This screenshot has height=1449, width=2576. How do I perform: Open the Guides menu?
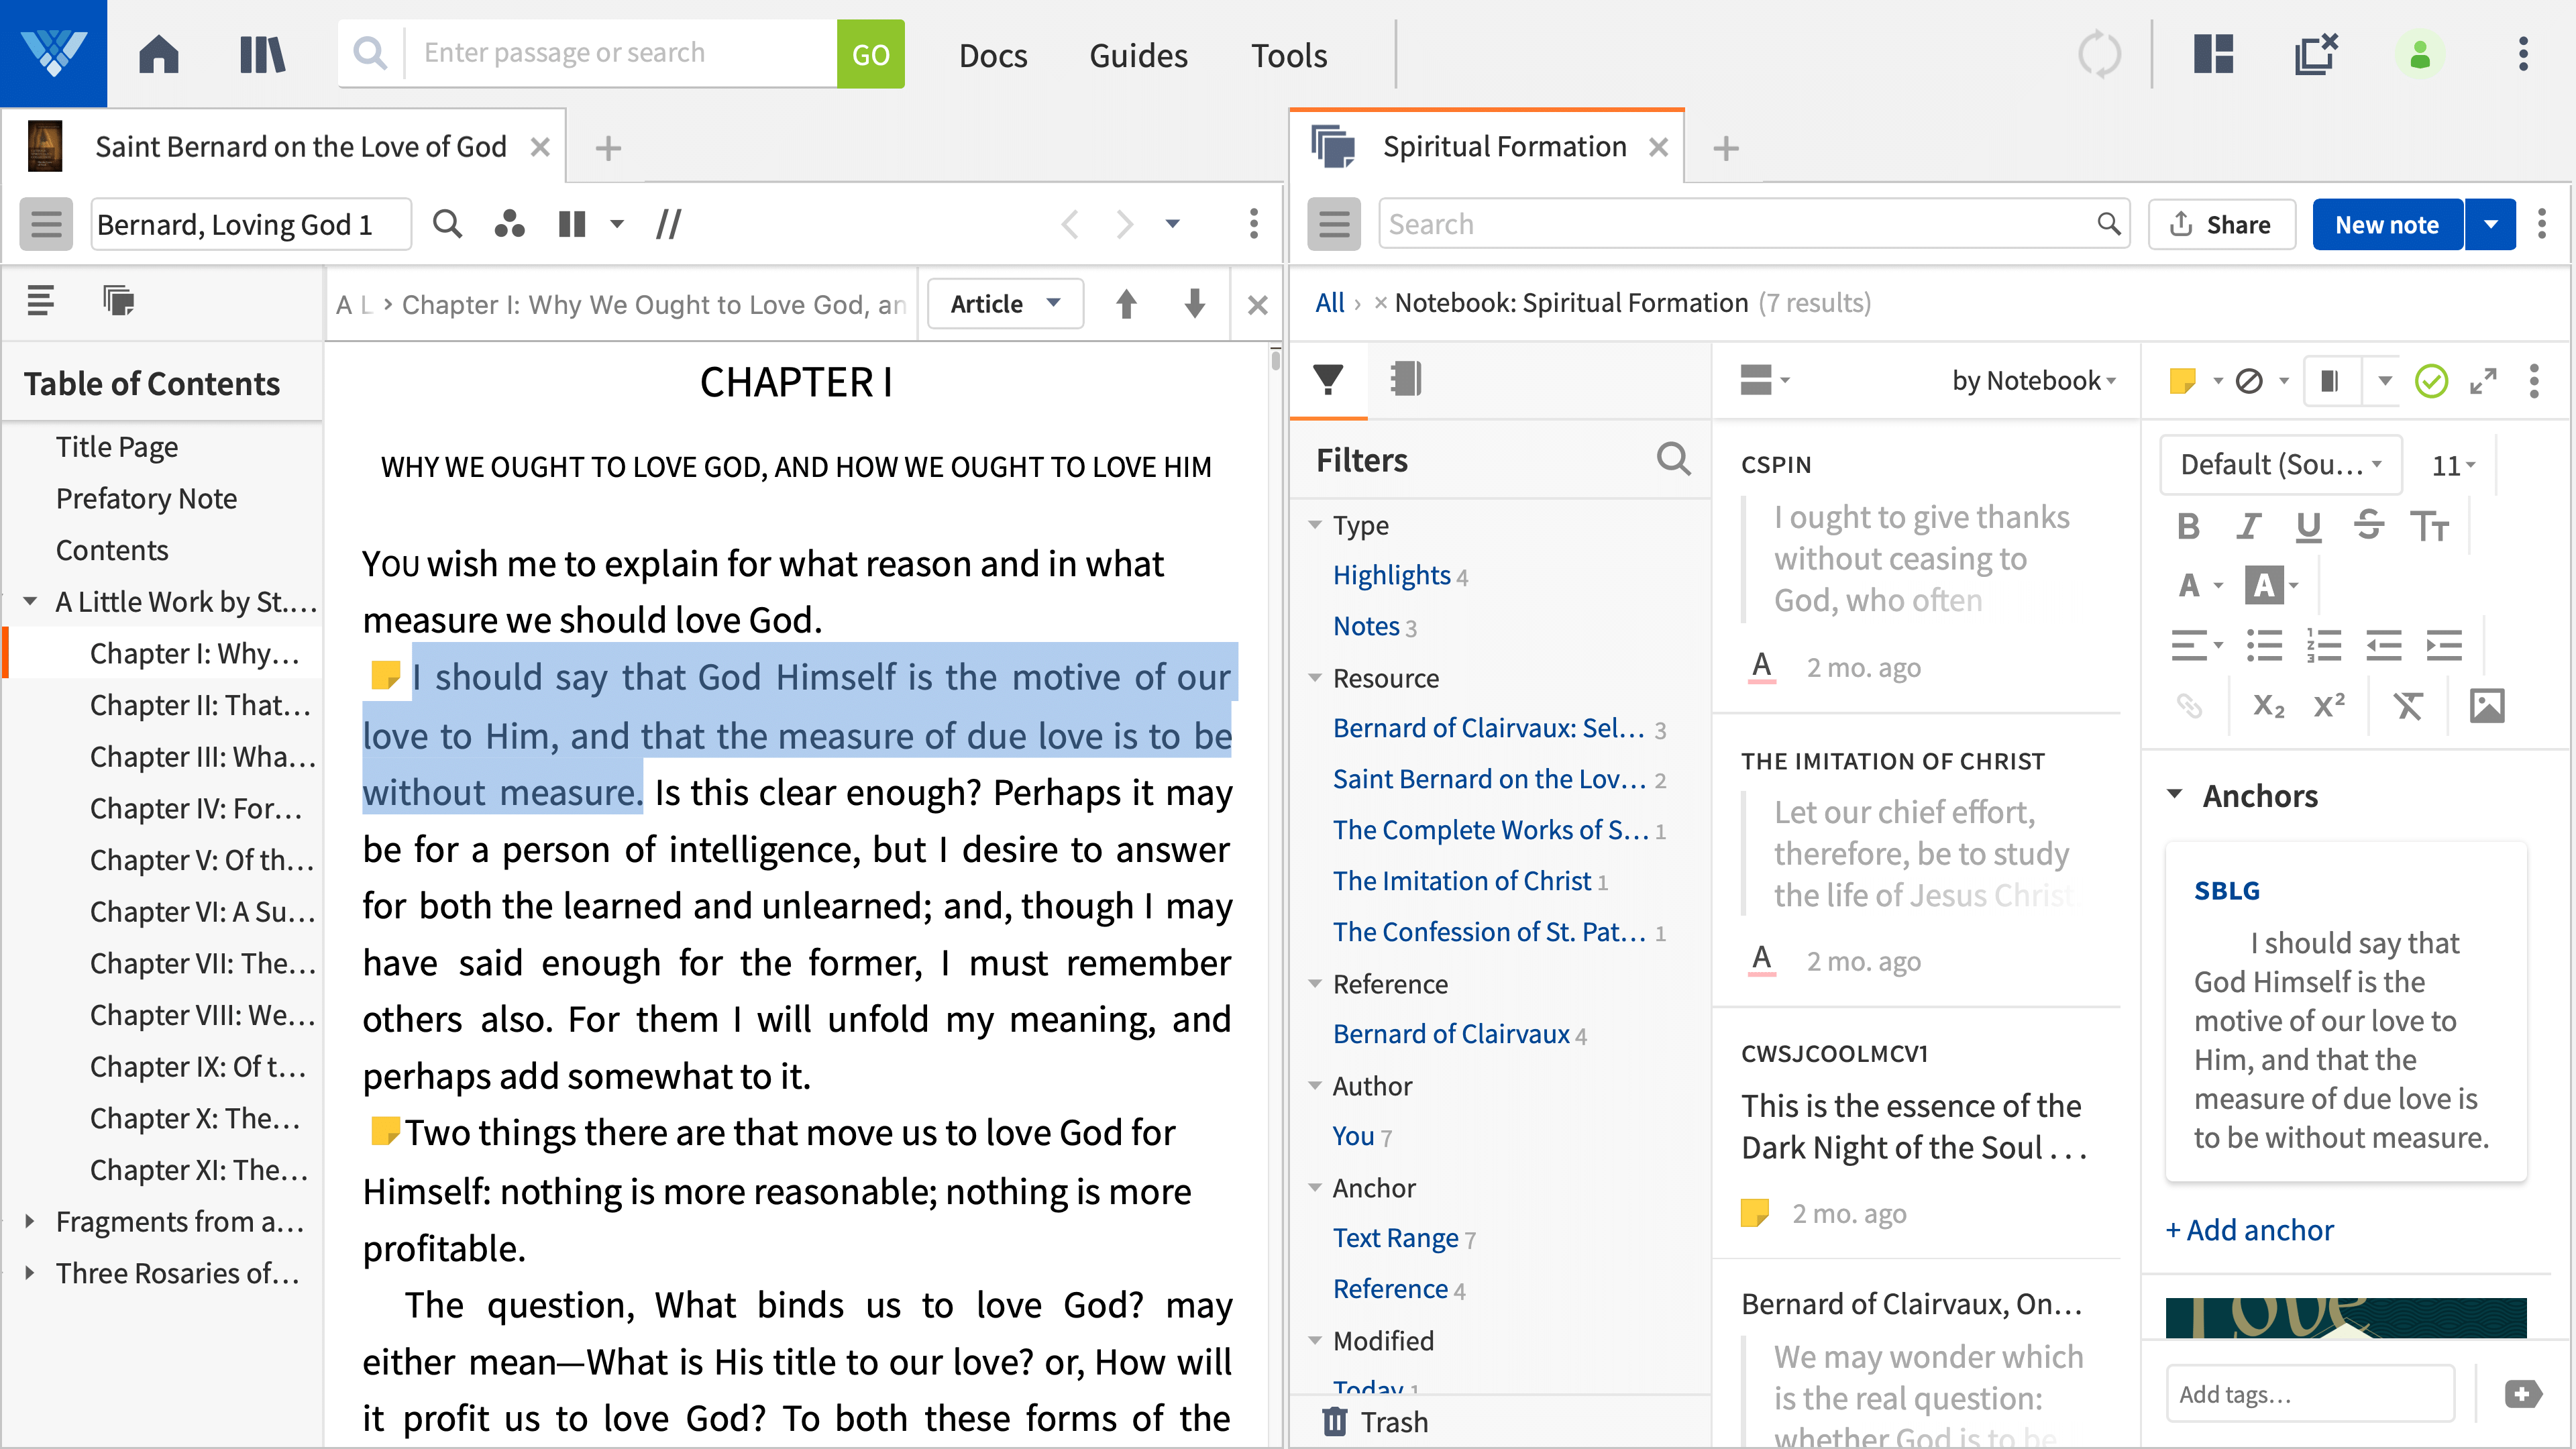1138,55
